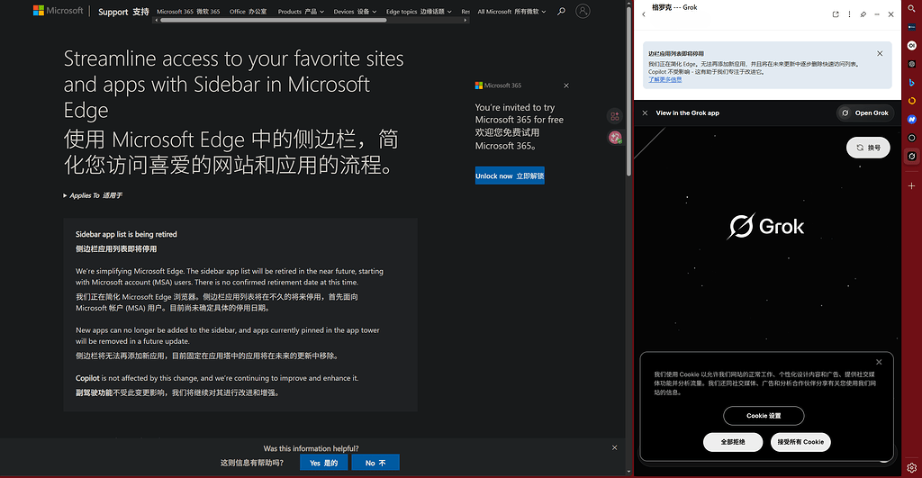This screenshot has width=922, height=478.
Task: Open the black ring sidebar app icon
Action: pos(911,138)
